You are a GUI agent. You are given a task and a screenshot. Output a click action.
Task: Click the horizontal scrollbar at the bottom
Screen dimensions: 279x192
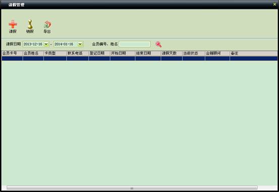point(132,188)
